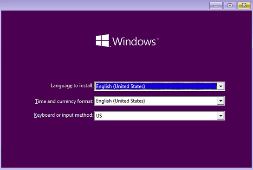Viewport: 253px width, 170px height.
Task: Expand the Language to install dropdown arrow
Action: (x=221, y=86)
